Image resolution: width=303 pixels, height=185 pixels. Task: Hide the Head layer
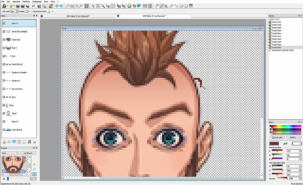tap(4, 113)
